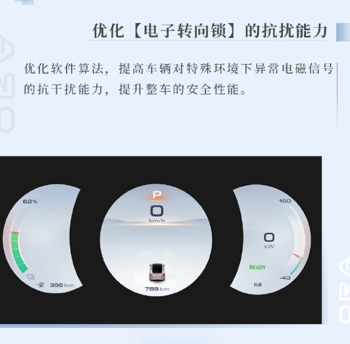Image resolution: width=350 pixels, height=344 pixels.
Task: Click the 0 km/h speed readout
Action: 157,214
